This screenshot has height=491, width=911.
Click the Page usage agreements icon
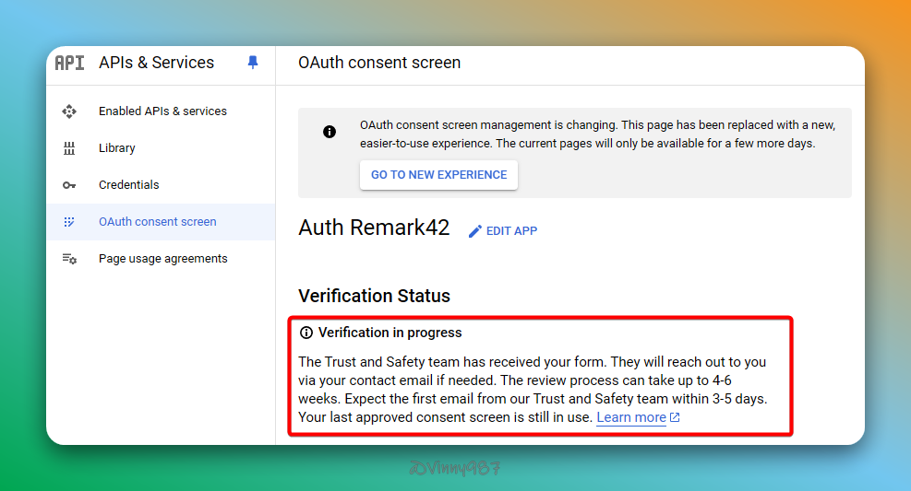[x=69, y=259]
